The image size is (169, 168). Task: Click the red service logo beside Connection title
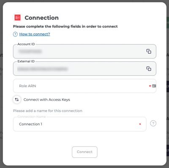(17, 18)
